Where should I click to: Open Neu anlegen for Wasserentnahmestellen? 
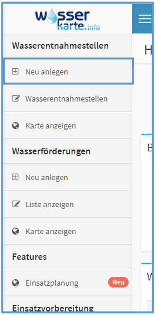click(68, 71)
